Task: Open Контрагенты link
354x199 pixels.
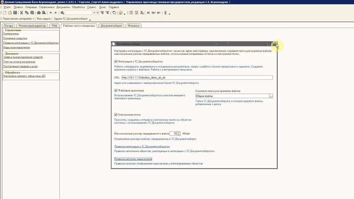Action: (x=11, y=34)
